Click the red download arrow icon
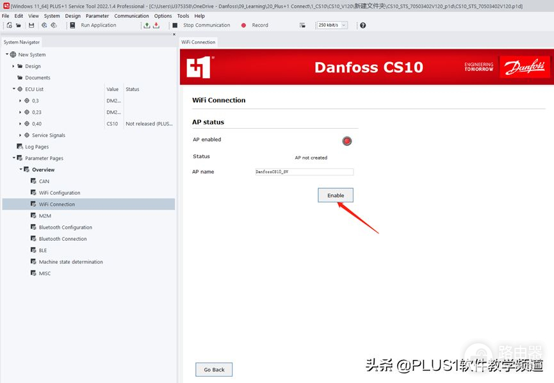 tap(156, 26)
